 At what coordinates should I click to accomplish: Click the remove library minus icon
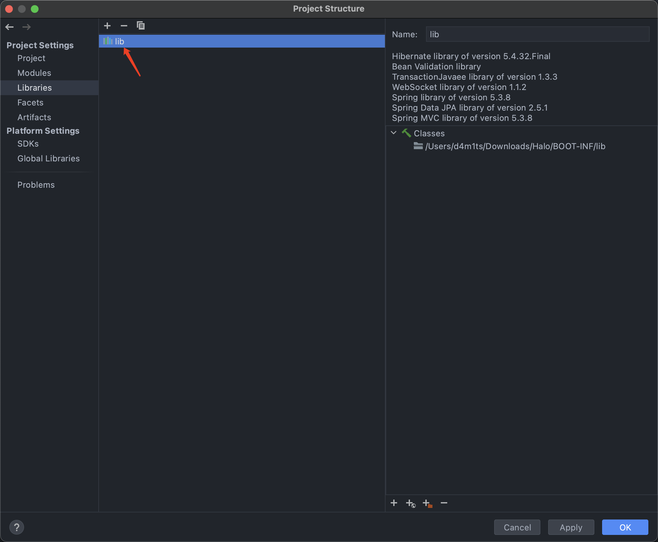pyautogui.click(x=124, y=26)
